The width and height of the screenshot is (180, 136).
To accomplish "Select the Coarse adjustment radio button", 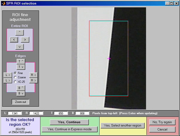I will [15, 77].
